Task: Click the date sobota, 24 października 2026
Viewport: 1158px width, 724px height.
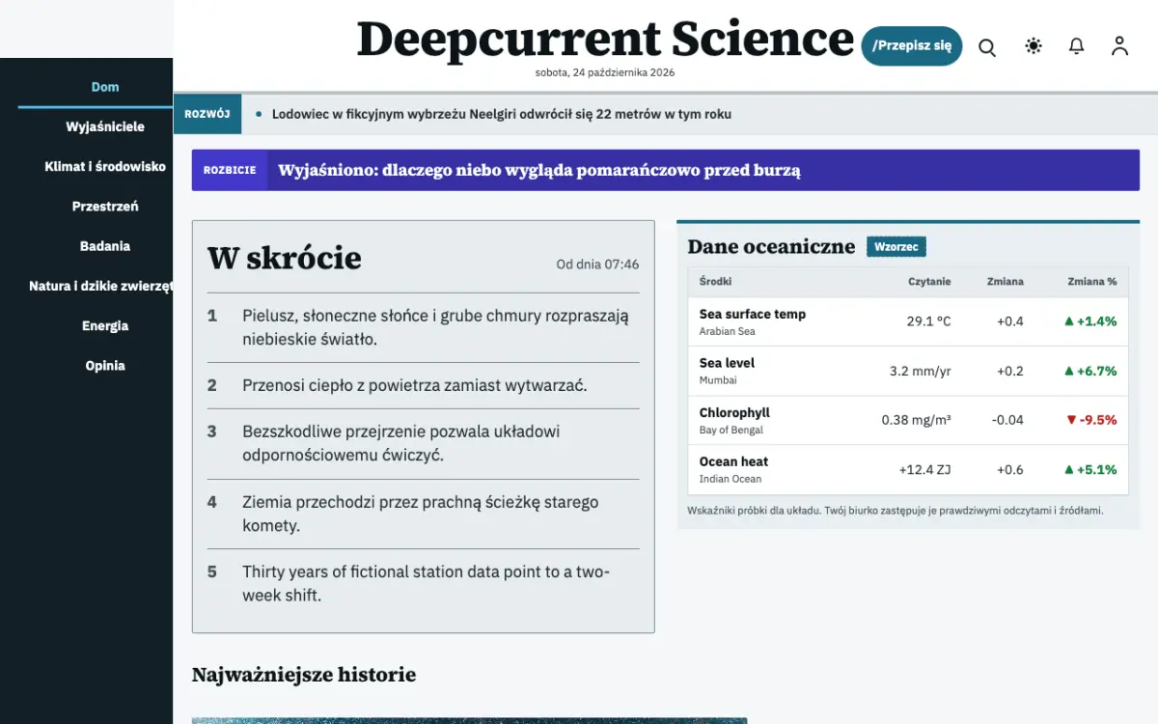Action: 605,71
